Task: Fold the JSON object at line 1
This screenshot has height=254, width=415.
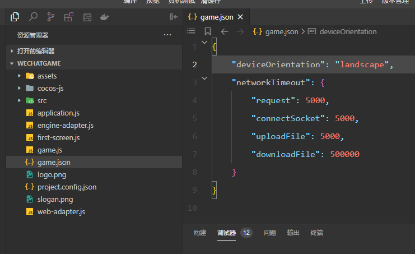Action: [204, 43]
